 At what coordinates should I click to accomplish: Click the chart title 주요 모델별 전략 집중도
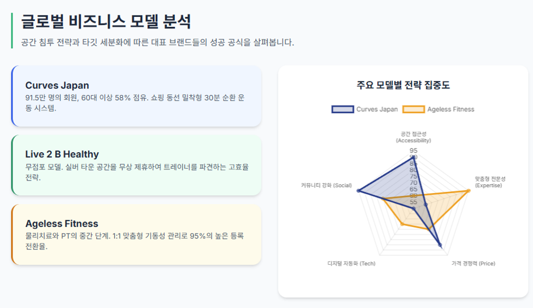(403, 85)
